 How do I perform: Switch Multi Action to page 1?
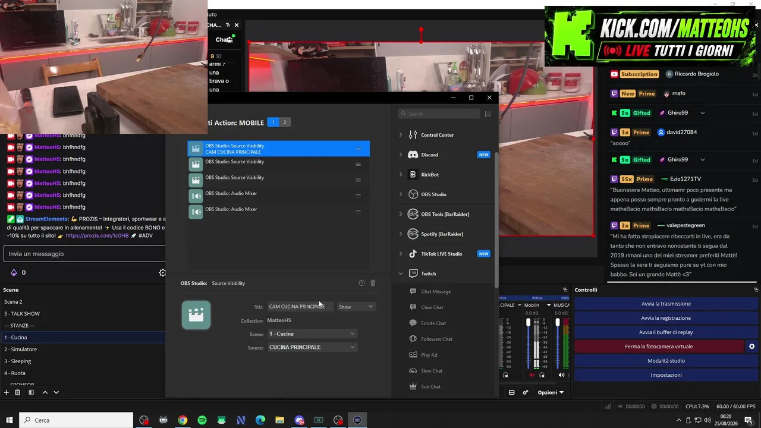click(273, 122)
